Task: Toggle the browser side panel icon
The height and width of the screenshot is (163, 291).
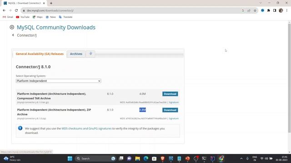Action: tap(275, 10)
